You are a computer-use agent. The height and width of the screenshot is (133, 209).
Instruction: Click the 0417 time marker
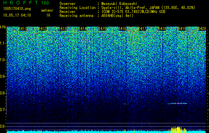(142, 29)
